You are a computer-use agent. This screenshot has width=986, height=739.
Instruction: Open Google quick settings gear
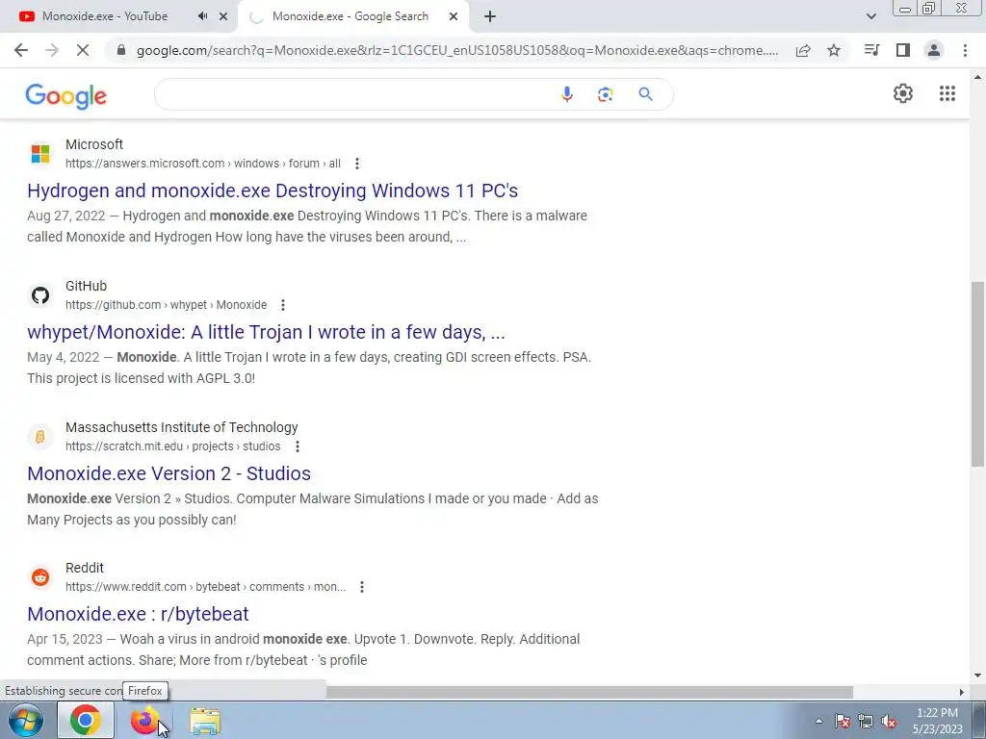tap(903, 93)
